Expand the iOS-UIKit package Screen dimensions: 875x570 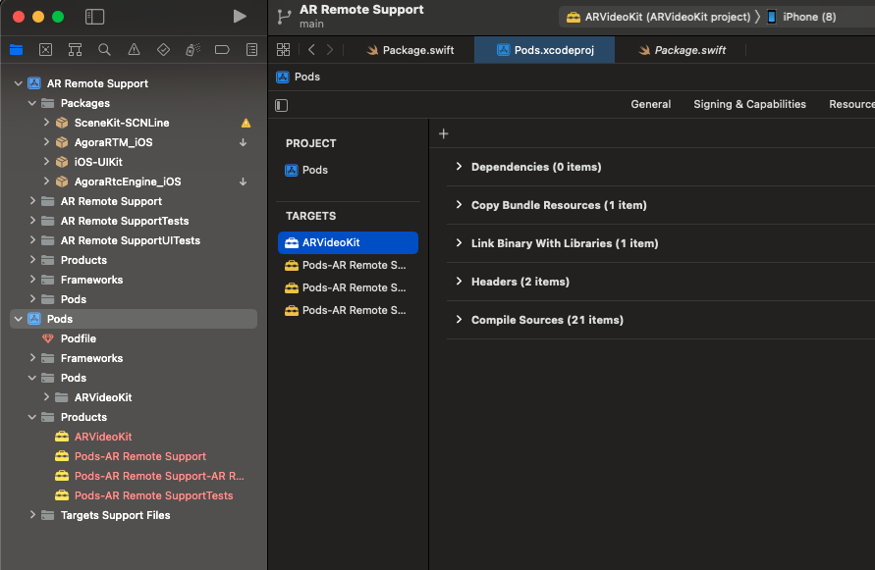click(x=46, y=162)
